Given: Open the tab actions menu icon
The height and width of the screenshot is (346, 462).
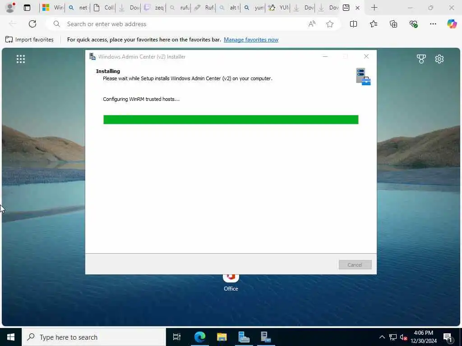Looking at the screenshot, I should (x=27, y=8).
